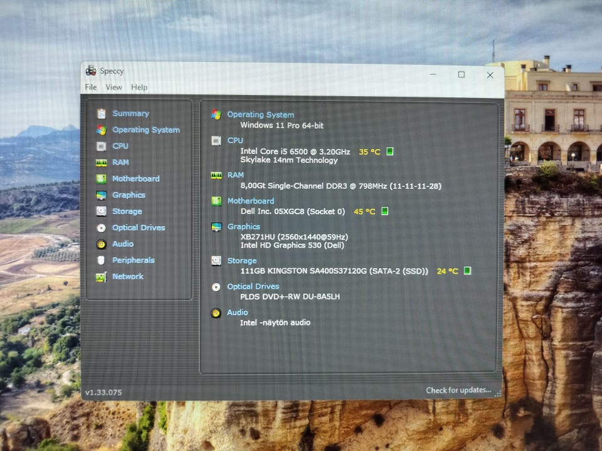Viewport: 602px width, 451px height.
Task: Select Audio in the sidebar list
Action: click(123, 244)
